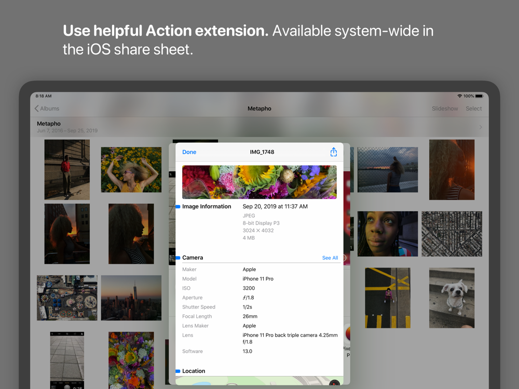Open curly hair photo in orange light
Screen dimensions: 519x389
[x=452, y=170]
